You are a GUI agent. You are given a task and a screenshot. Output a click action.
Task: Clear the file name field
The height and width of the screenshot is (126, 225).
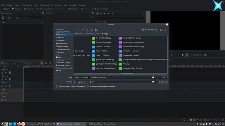coord(153,77)
